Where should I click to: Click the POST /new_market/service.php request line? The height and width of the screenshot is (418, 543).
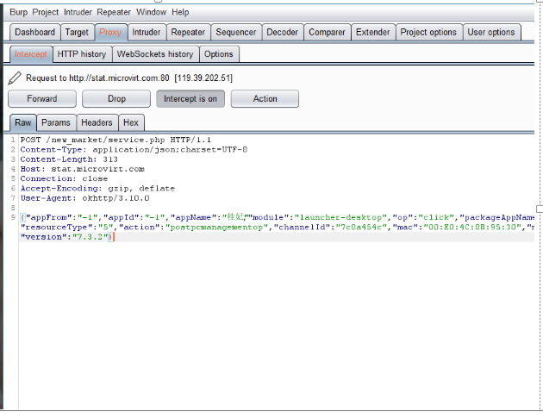point(115,140)
